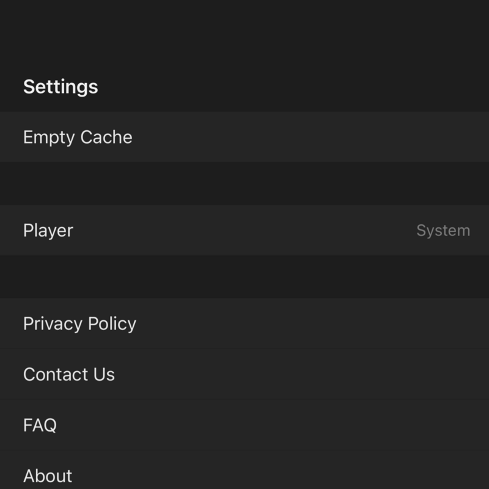Select the Empty Cache label text

tap(78, 137)
